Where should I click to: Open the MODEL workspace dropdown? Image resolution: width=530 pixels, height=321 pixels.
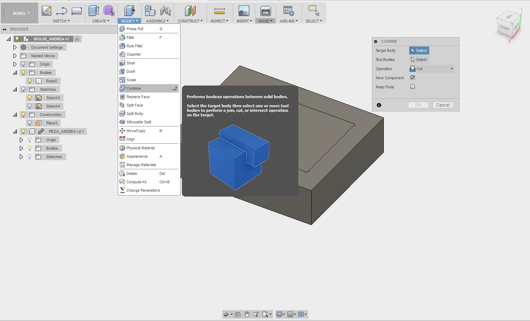21,13
